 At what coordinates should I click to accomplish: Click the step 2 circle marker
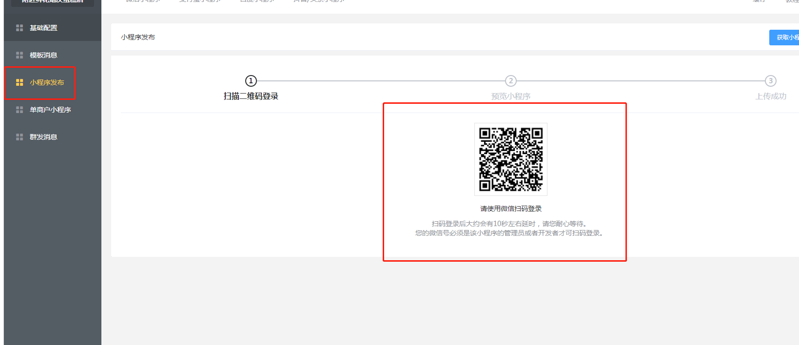[510, 81]
